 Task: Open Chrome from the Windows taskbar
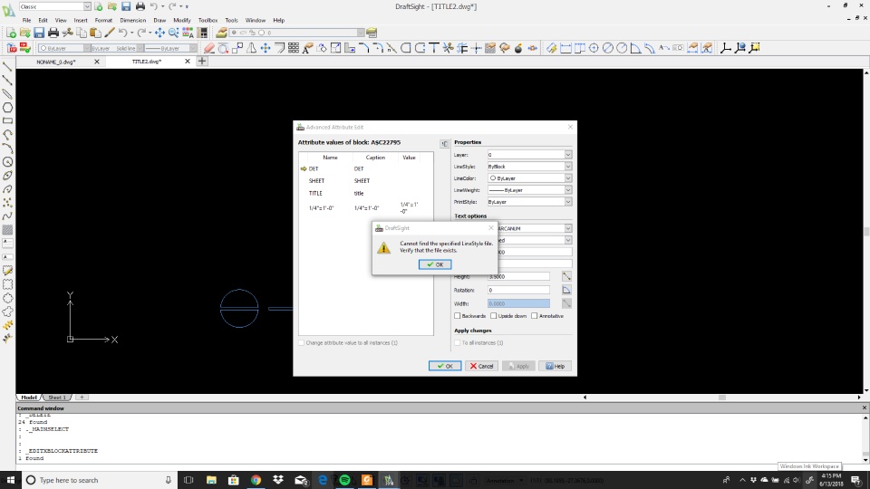[x=256, y=480]
